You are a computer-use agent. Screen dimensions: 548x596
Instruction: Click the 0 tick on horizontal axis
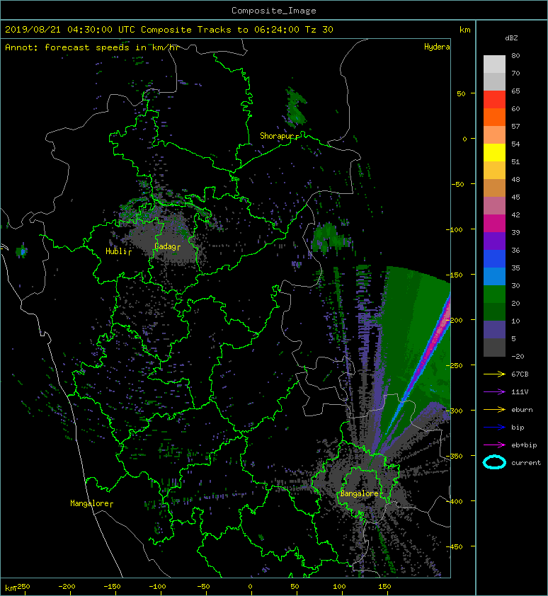tap(250, 587)
